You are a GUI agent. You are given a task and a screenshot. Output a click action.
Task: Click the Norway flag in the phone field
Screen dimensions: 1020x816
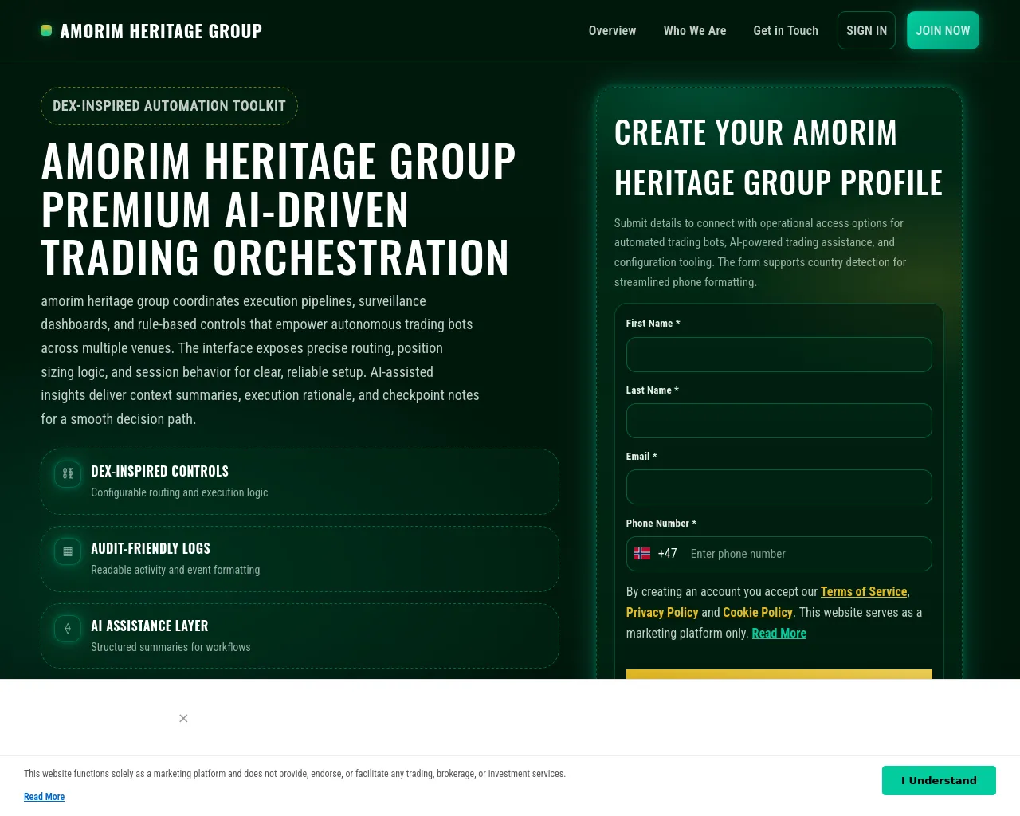(x=642, y=553)
